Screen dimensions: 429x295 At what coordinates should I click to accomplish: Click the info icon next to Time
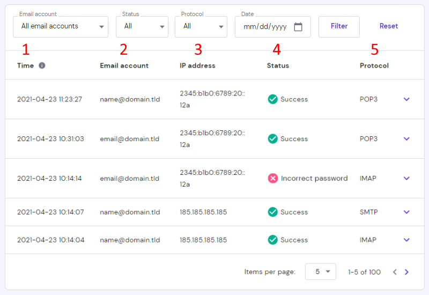(x=42, y=65)
